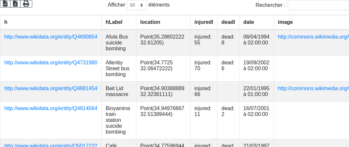The image size is (349, 147).
Task: Sort table by location column
Action: [150, 22]
